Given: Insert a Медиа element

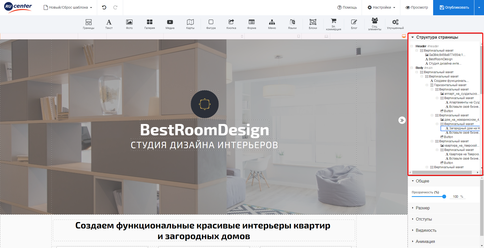Looking at the screenshot, I should click(170, 24).
